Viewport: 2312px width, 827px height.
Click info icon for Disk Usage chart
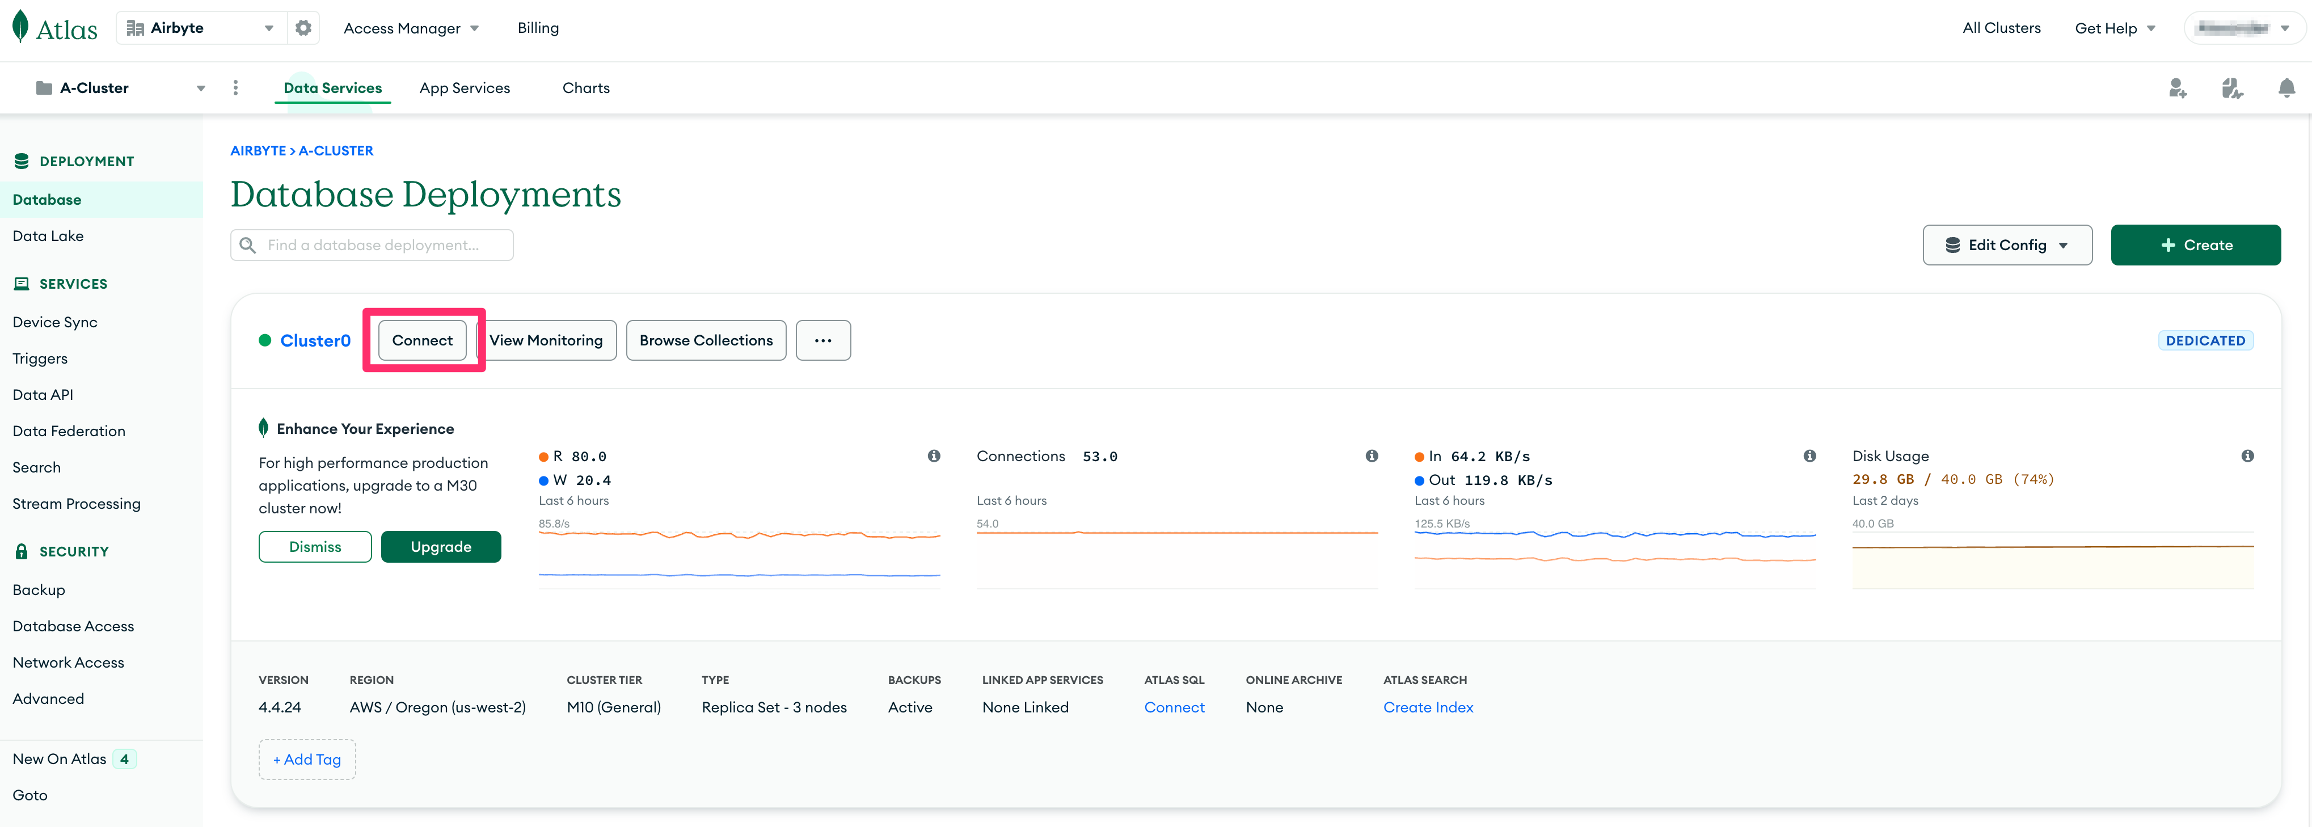(2247, 456)
